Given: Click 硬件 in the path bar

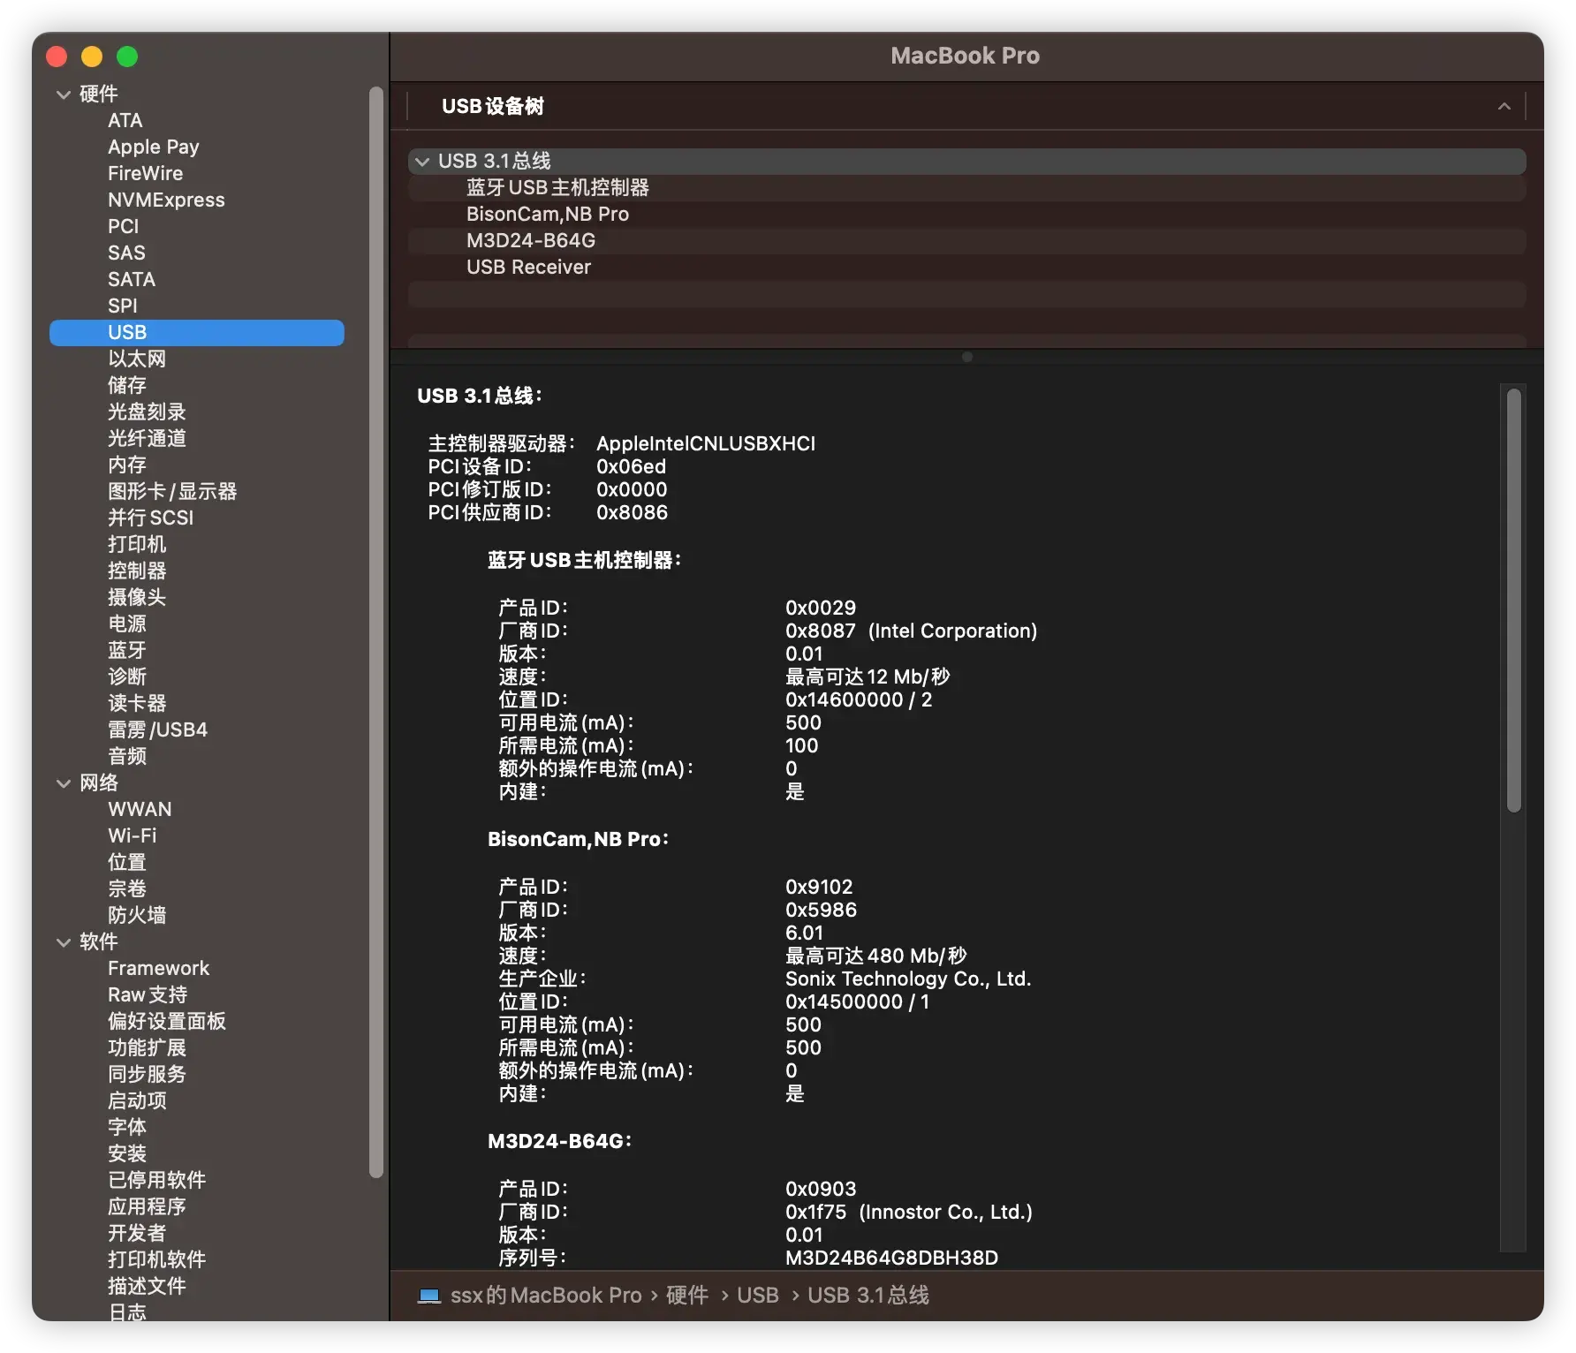Looking at the screenshot, I should (x=687, y=1296).
